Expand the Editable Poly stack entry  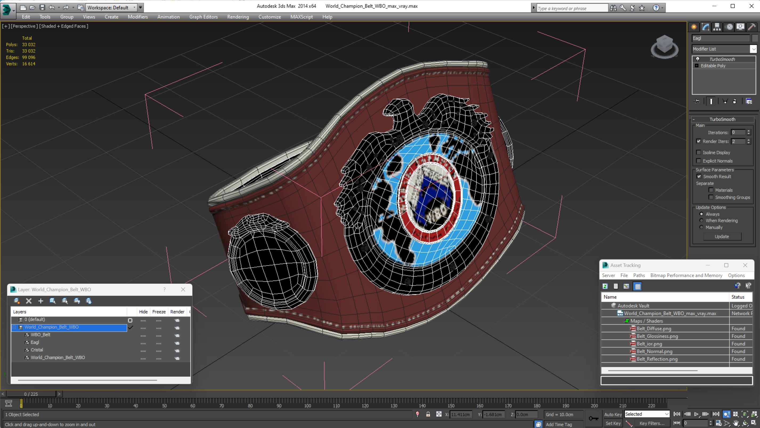click(697, 66)
